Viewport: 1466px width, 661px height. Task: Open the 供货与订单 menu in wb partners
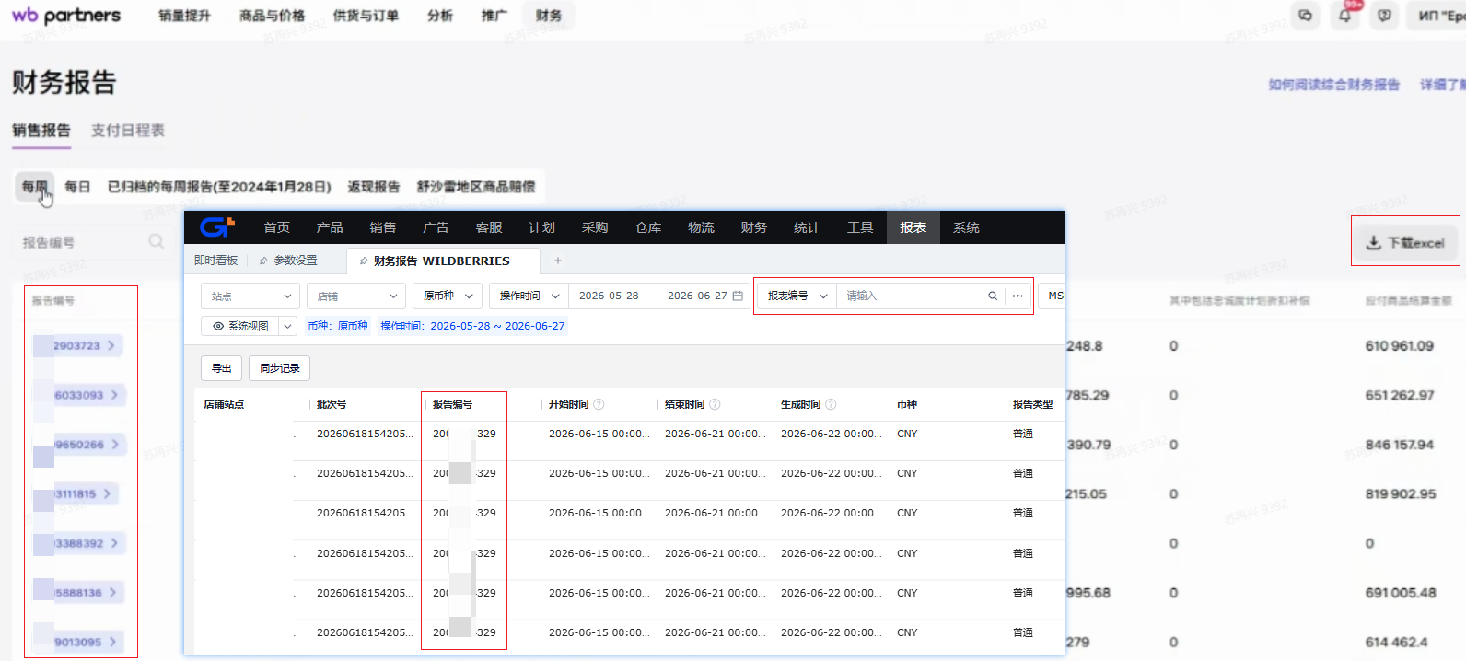pos(366,16)
